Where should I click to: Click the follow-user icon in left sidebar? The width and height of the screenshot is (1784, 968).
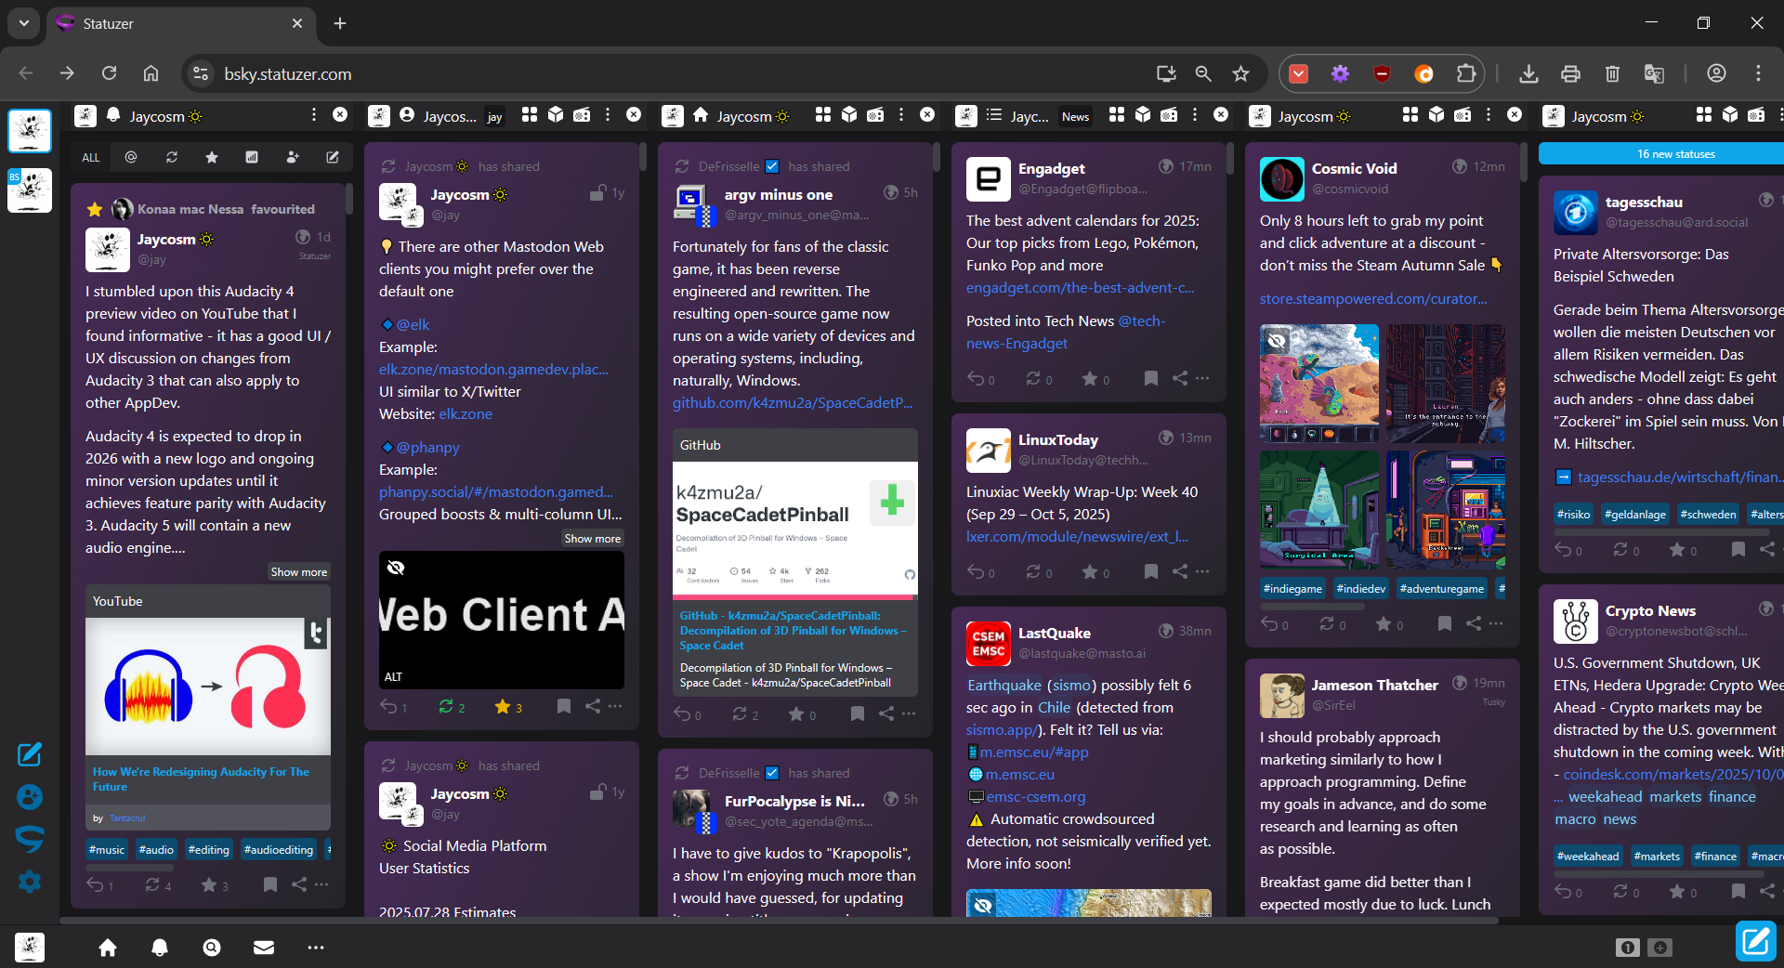coord(30,796)
